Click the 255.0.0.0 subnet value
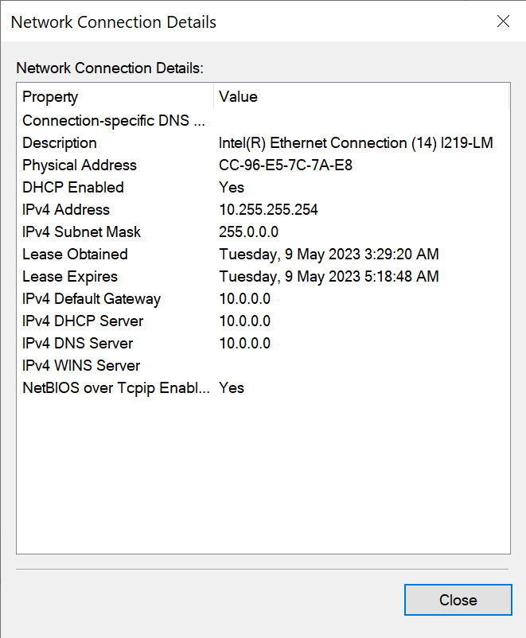 coord(249,232)
